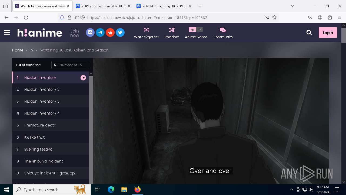Open the notification center
This screenshot has height=195, width=346.
337,190
